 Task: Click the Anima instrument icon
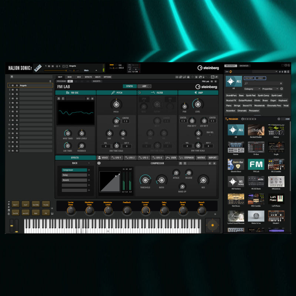(x=276, y=130)
